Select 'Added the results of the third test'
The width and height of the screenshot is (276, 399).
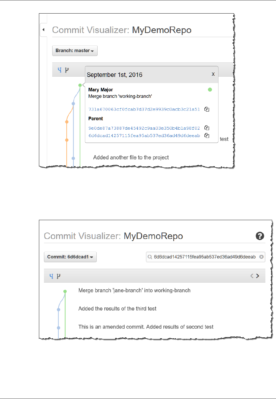pyautogui.click(x=117, y=309)
